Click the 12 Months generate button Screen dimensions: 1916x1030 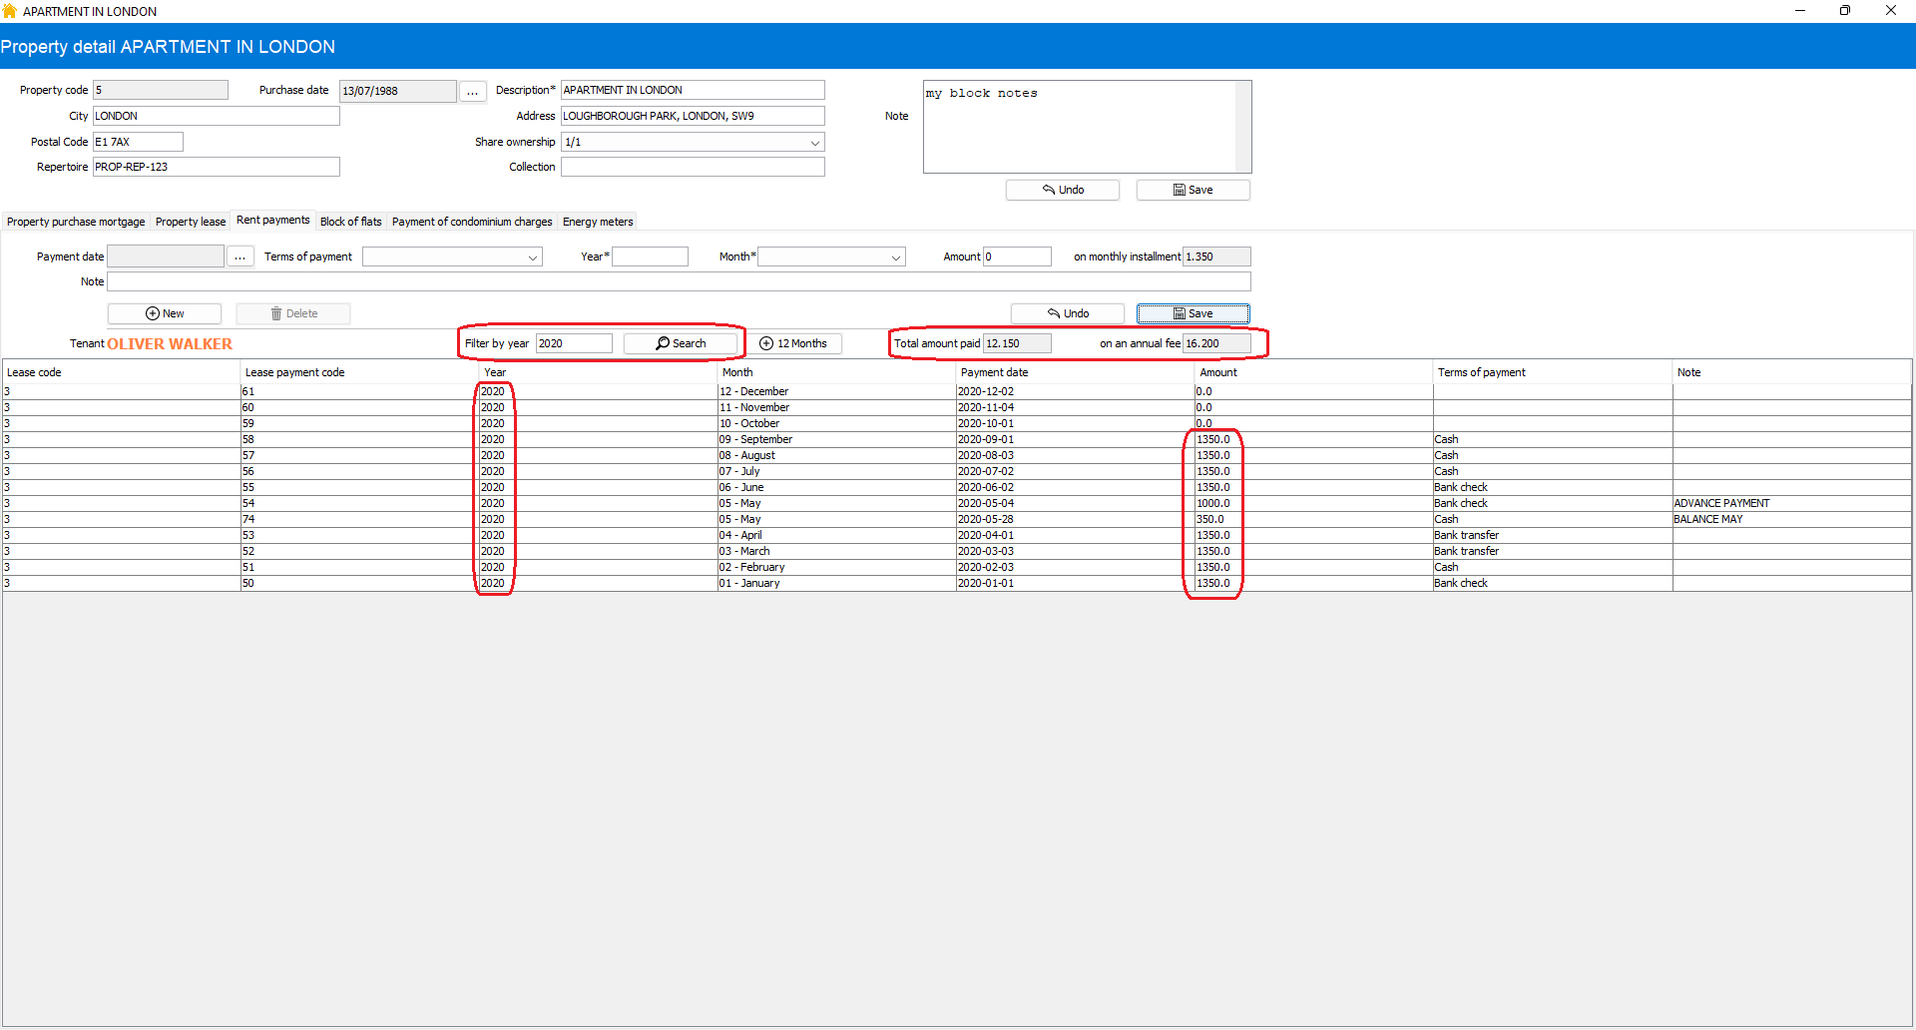pyautogui.click(x=793, y=343)
